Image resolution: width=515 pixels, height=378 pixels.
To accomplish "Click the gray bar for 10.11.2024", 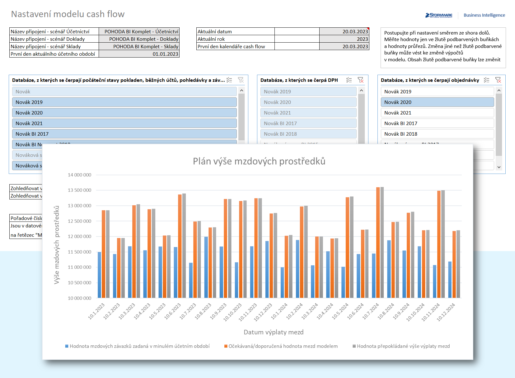I will point(443,244).
